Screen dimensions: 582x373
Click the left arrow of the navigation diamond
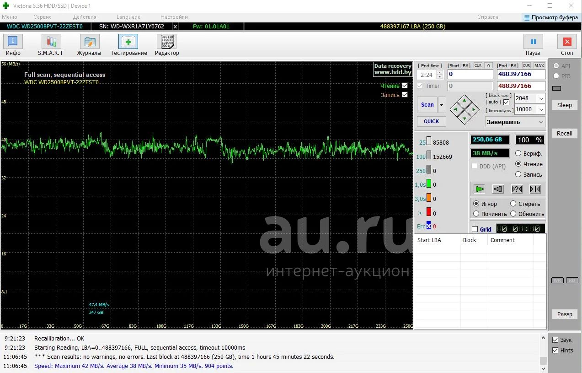click(455, 109)
